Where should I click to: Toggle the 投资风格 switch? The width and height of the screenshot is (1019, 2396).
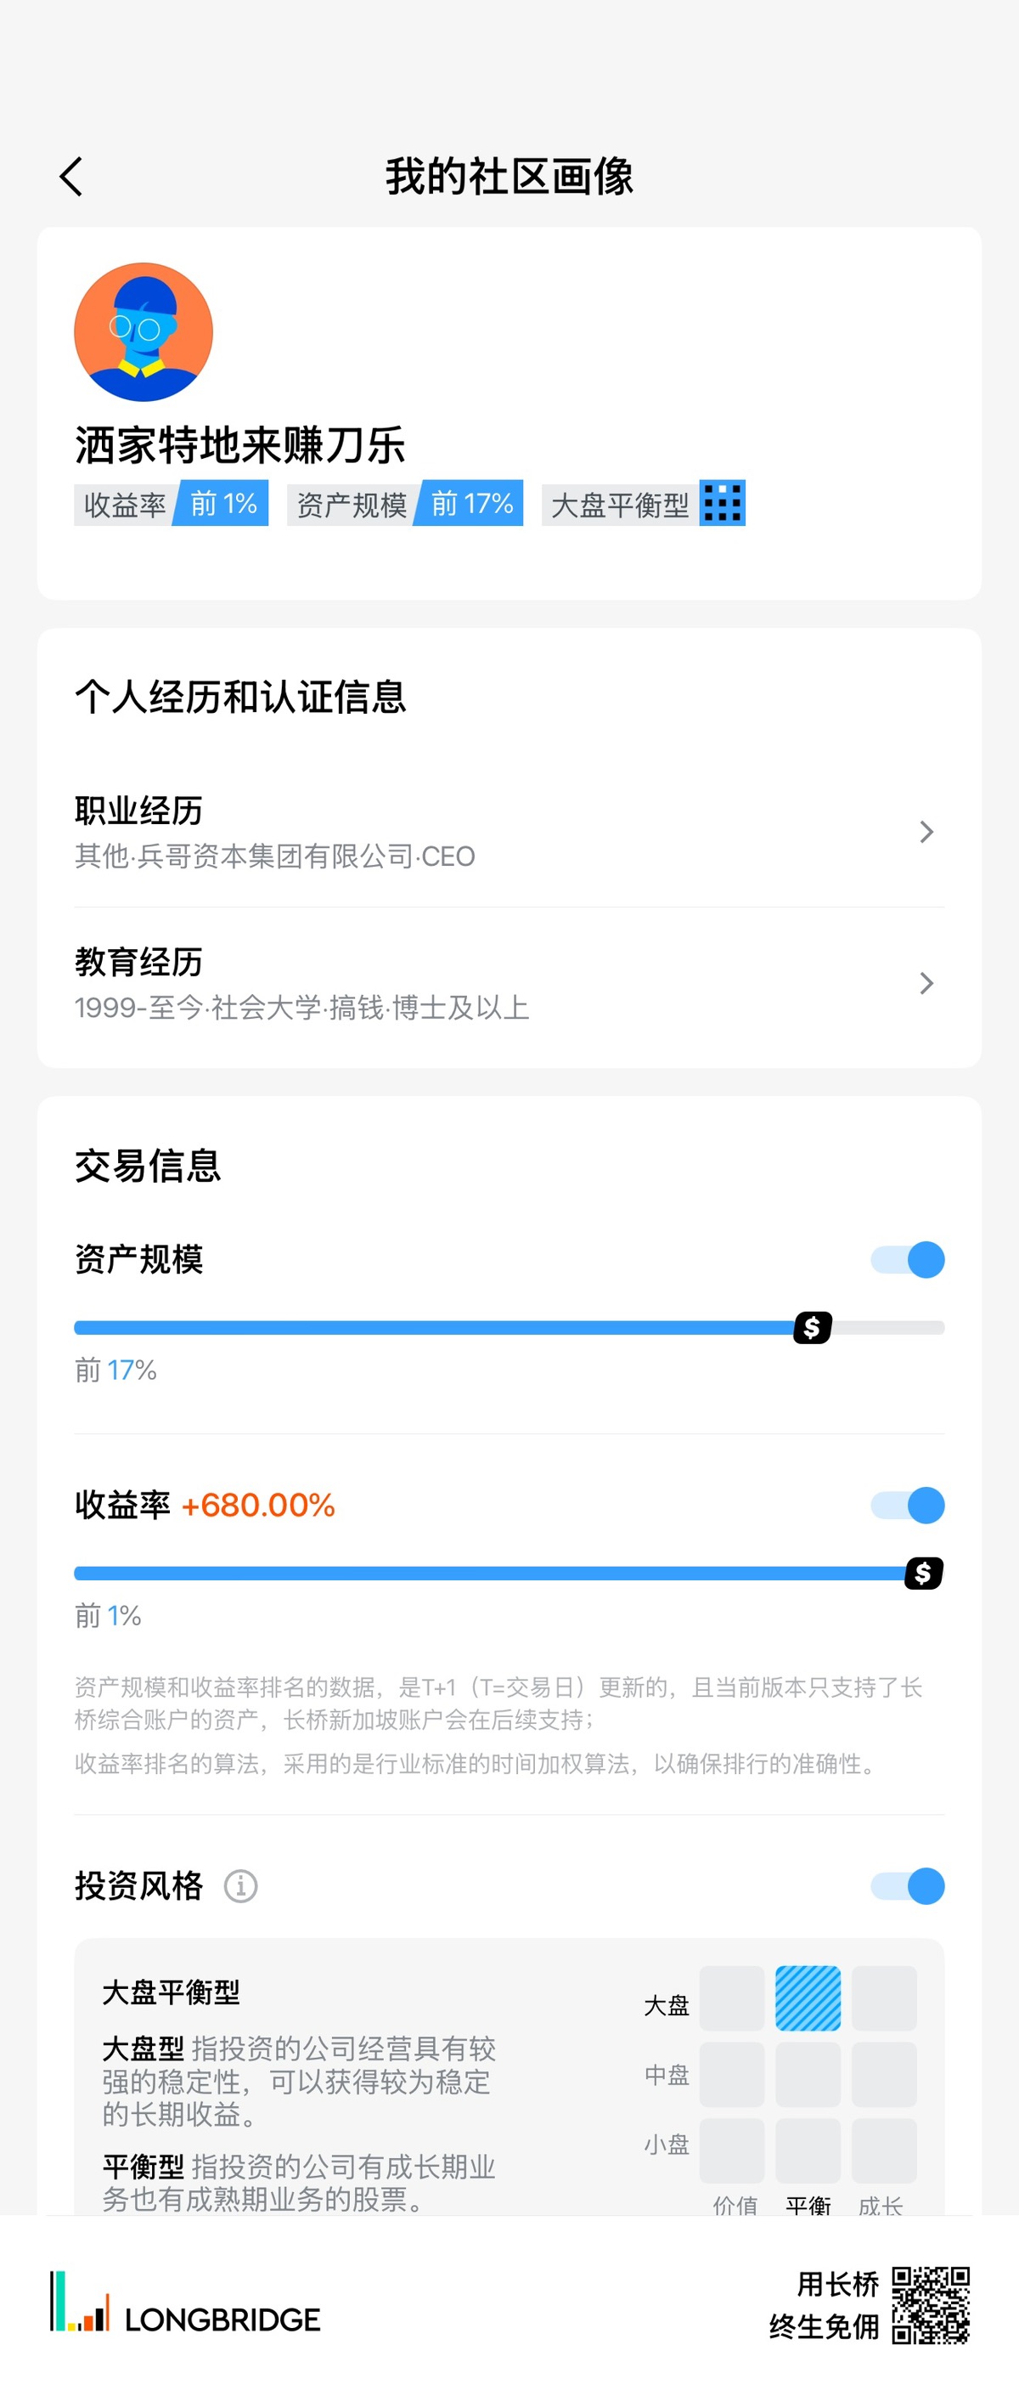[908, 1886]
